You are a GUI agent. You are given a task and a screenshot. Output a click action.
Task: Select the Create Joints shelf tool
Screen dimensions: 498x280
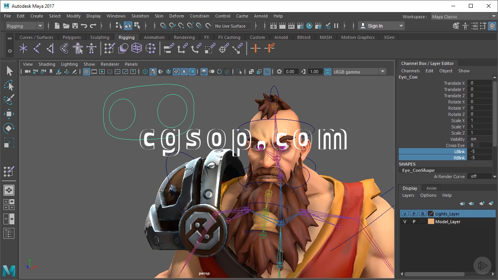click(x=37, y=48)
